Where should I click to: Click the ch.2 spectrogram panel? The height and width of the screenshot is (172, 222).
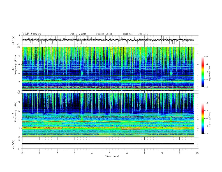108,115
